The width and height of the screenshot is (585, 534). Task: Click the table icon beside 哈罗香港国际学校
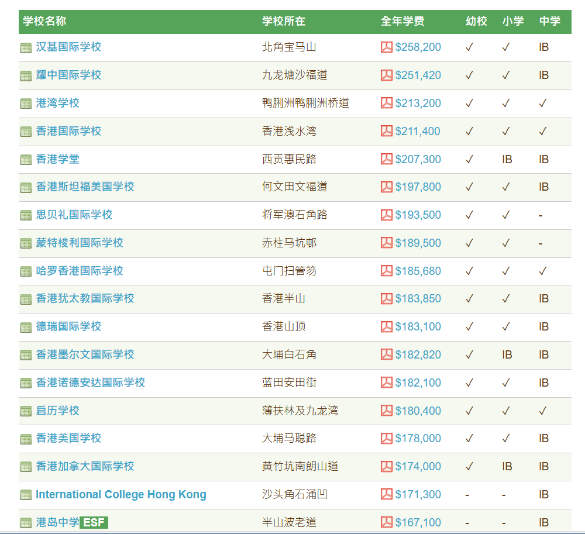click(x=26, y=272)
